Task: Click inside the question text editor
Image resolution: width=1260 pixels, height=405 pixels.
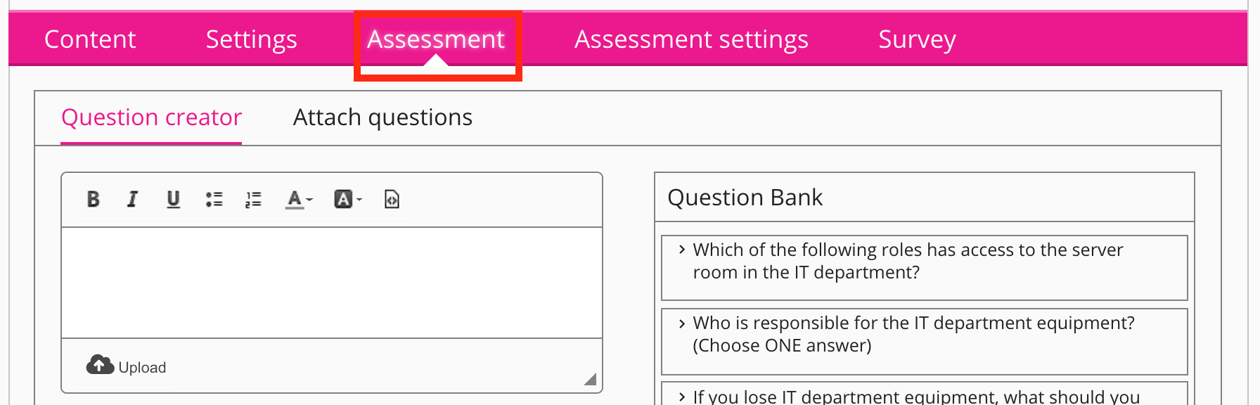Action: [332, 283]
